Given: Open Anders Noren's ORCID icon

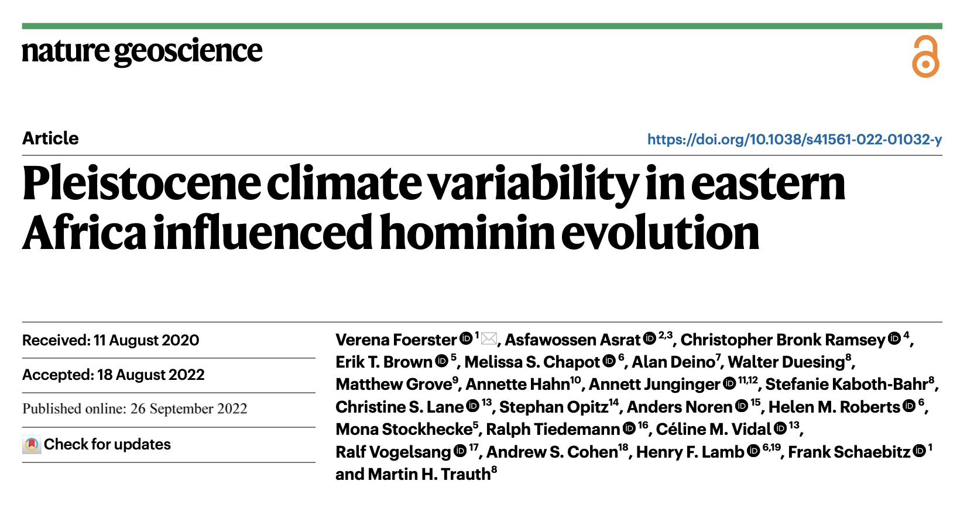Looking at the screenshot, I should [x=742, y=406].
